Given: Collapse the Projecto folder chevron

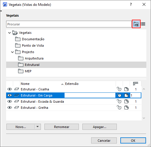Looking at the screenshot, I should [12, 52].
